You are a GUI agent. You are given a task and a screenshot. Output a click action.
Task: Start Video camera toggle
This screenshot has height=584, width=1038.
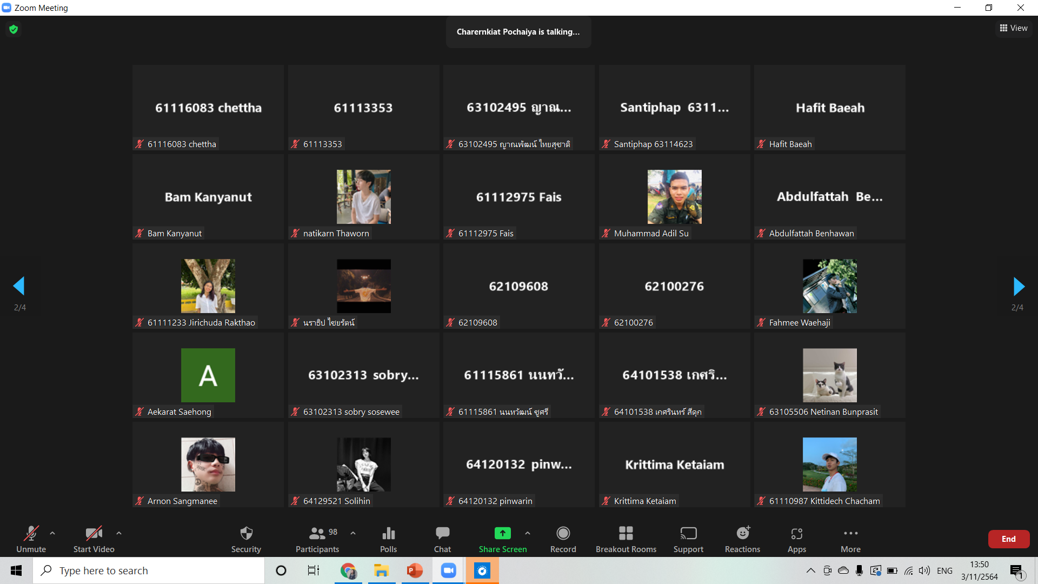click(x=94, y=534)
